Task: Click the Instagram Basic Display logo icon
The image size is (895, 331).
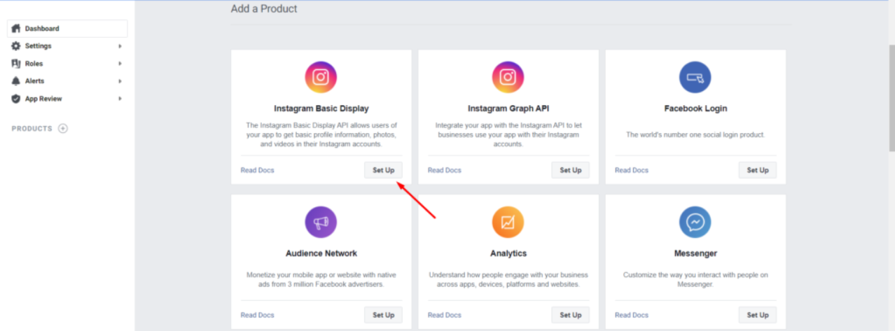Action: (321, 77)
